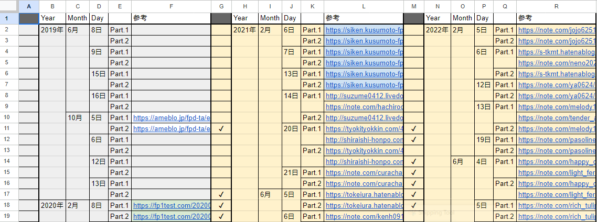Click the 2020年 cell in column B
The width and height of the screenshot is (597, 222).
point(51,205)
